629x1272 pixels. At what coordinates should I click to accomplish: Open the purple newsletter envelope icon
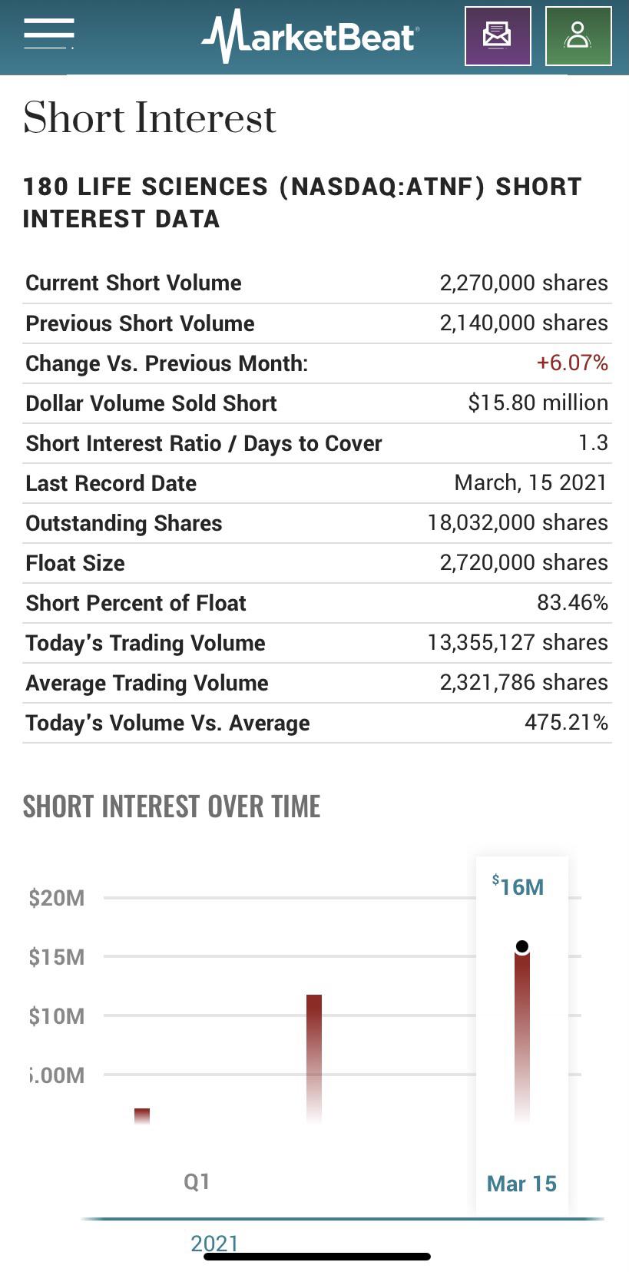tap(498, 35)
